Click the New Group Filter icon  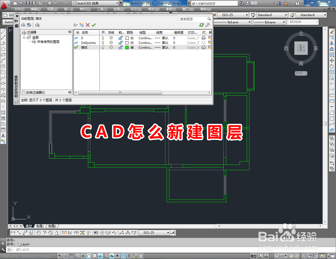tap(29, 25)
